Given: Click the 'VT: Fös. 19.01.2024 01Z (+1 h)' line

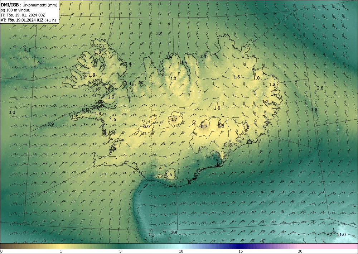Looking at the screenshot, I should [x=28, y=20].
